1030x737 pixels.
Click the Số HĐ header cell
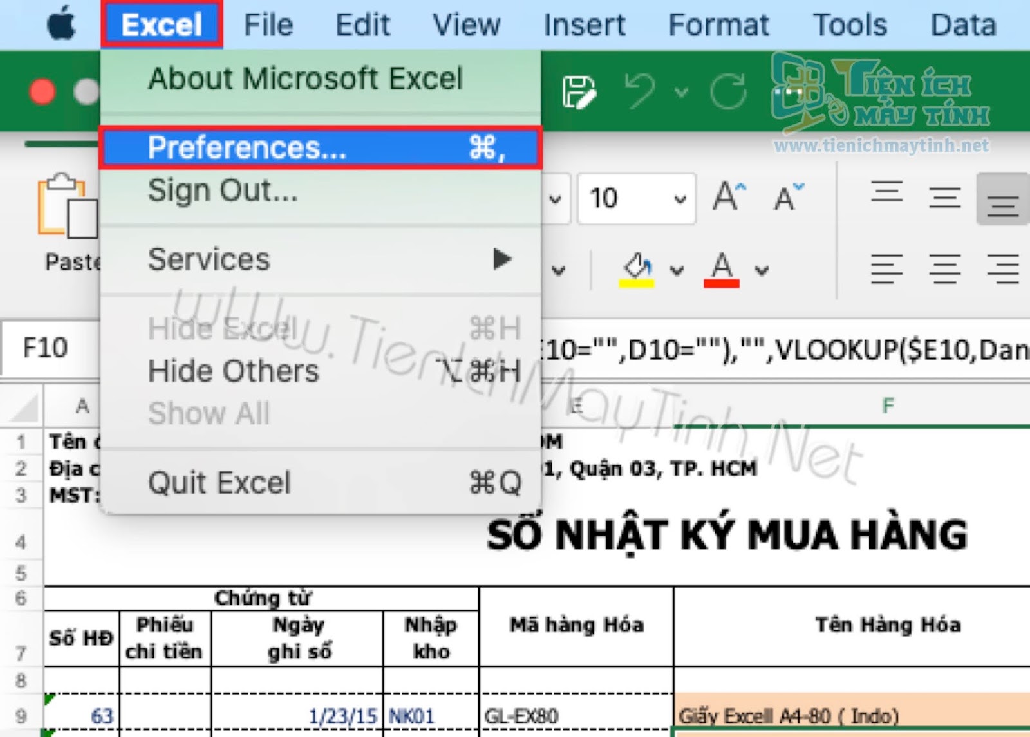82,638
